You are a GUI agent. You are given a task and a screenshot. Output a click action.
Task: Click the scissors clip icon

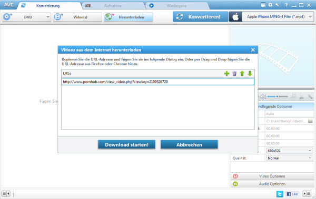click(302, 97)
